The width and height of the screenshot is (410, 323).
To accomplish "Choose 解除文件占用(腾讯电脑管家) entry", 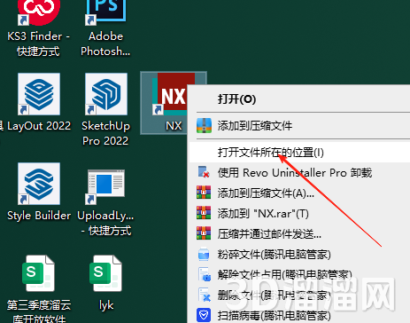I will [298, 274].
